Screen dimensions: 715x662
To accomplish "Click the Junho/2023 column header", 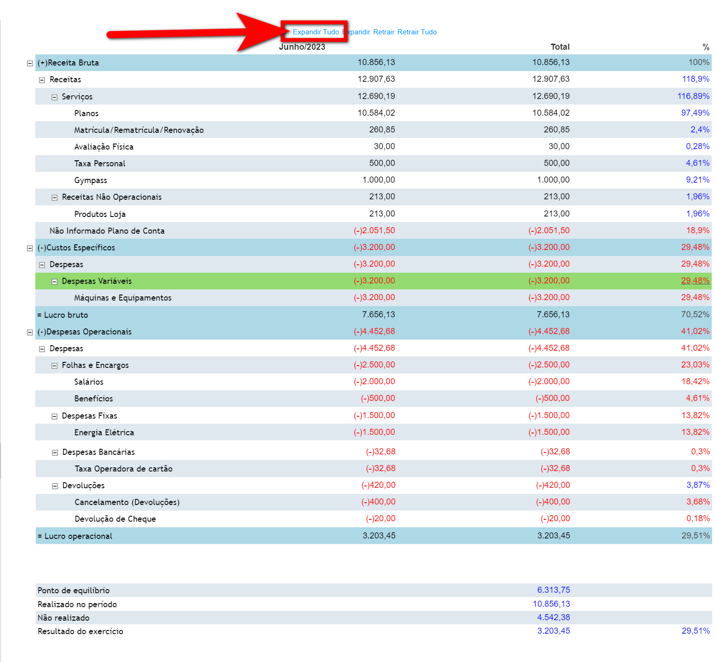I will 302,47.
